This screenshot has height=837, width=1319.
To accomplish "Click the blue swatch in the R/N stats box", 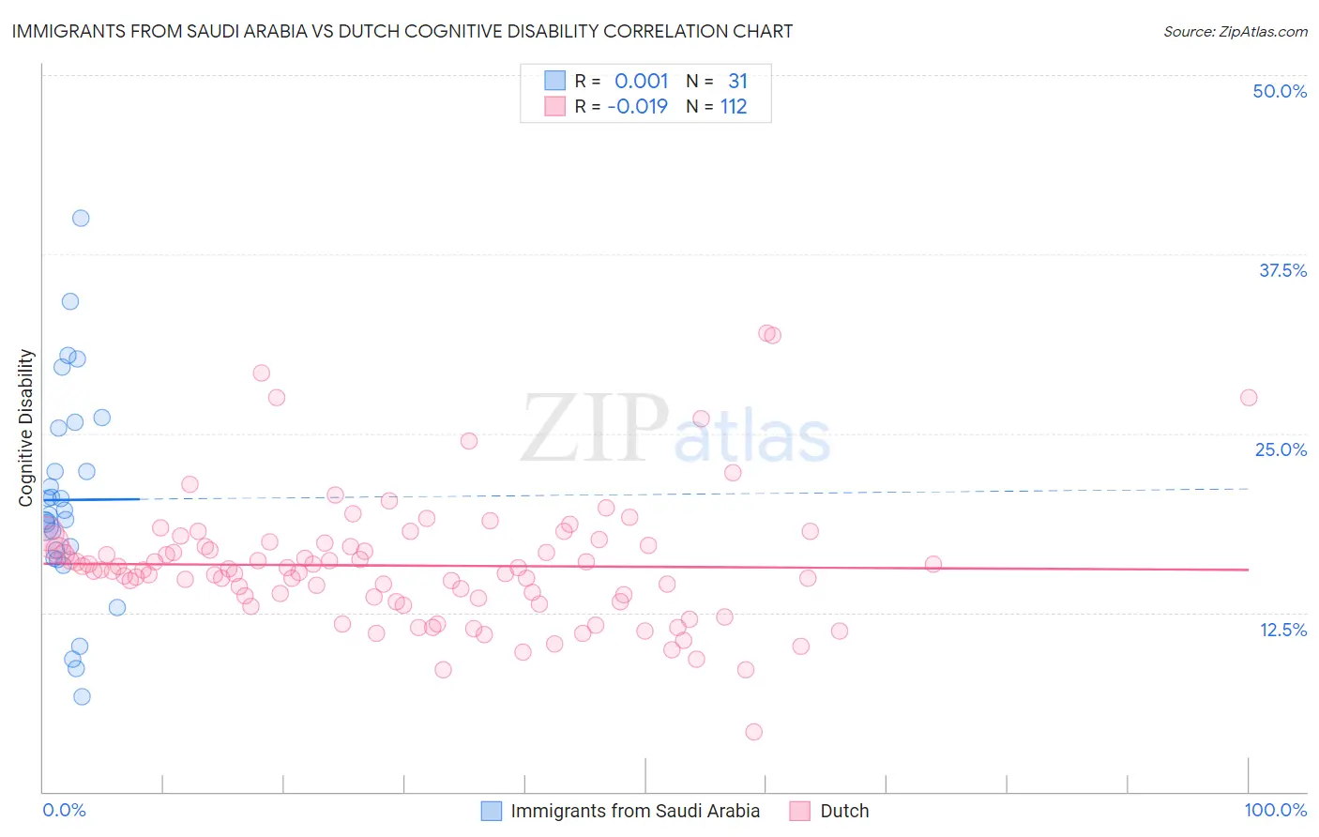I will click(555, 81).
